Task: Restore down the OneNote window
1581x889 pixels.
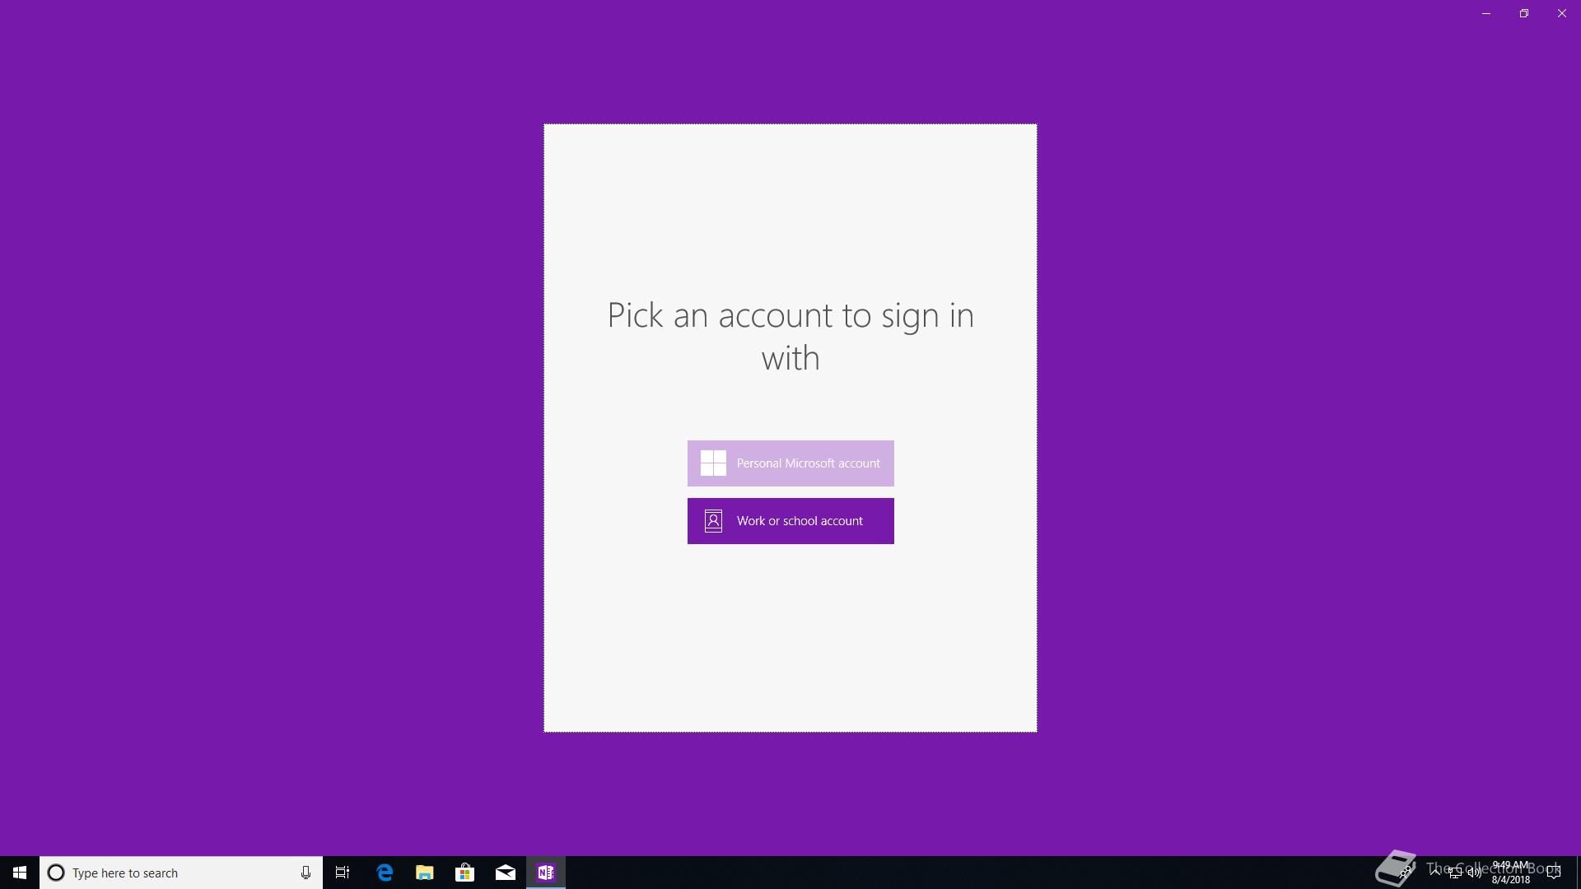Action: (1524, 13)
